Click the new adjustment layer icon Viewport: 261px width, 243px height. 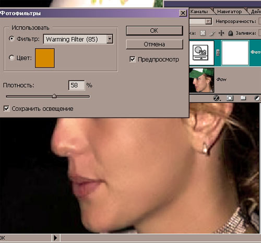click(x=257, y=98)
